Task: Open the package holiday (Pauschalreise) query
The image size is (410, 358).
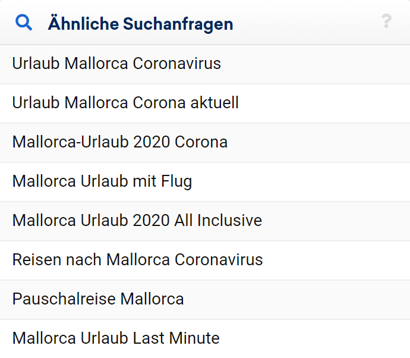Action: tap(98, 299)
